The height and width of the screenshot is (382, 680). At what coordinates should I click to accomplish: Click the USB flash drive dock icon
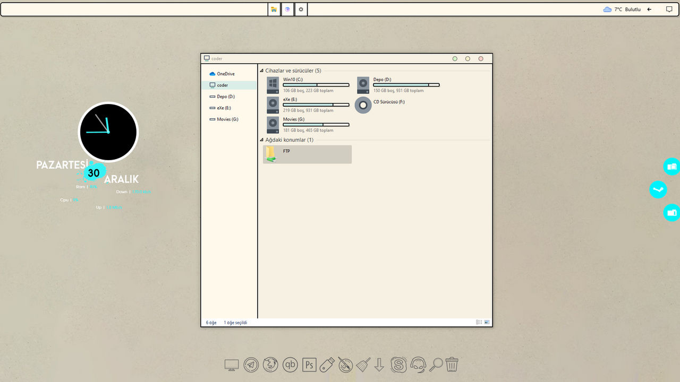coord(327,364)
